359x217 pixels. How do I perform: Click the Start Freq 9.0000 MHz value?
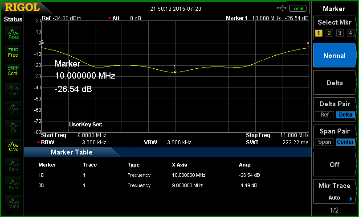click(x=92, y=135)
